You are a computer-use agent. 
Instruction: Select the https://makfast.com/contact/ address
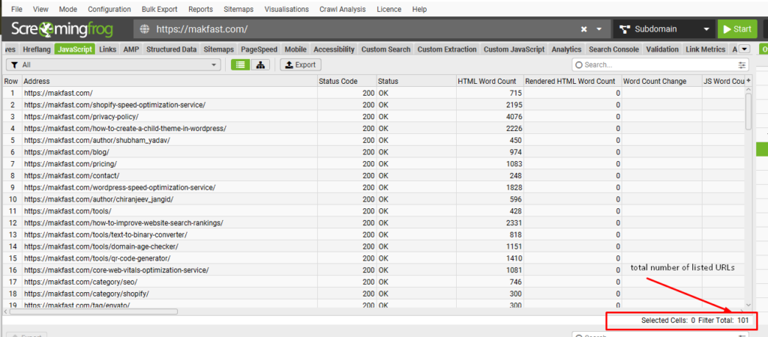point(71,175)
